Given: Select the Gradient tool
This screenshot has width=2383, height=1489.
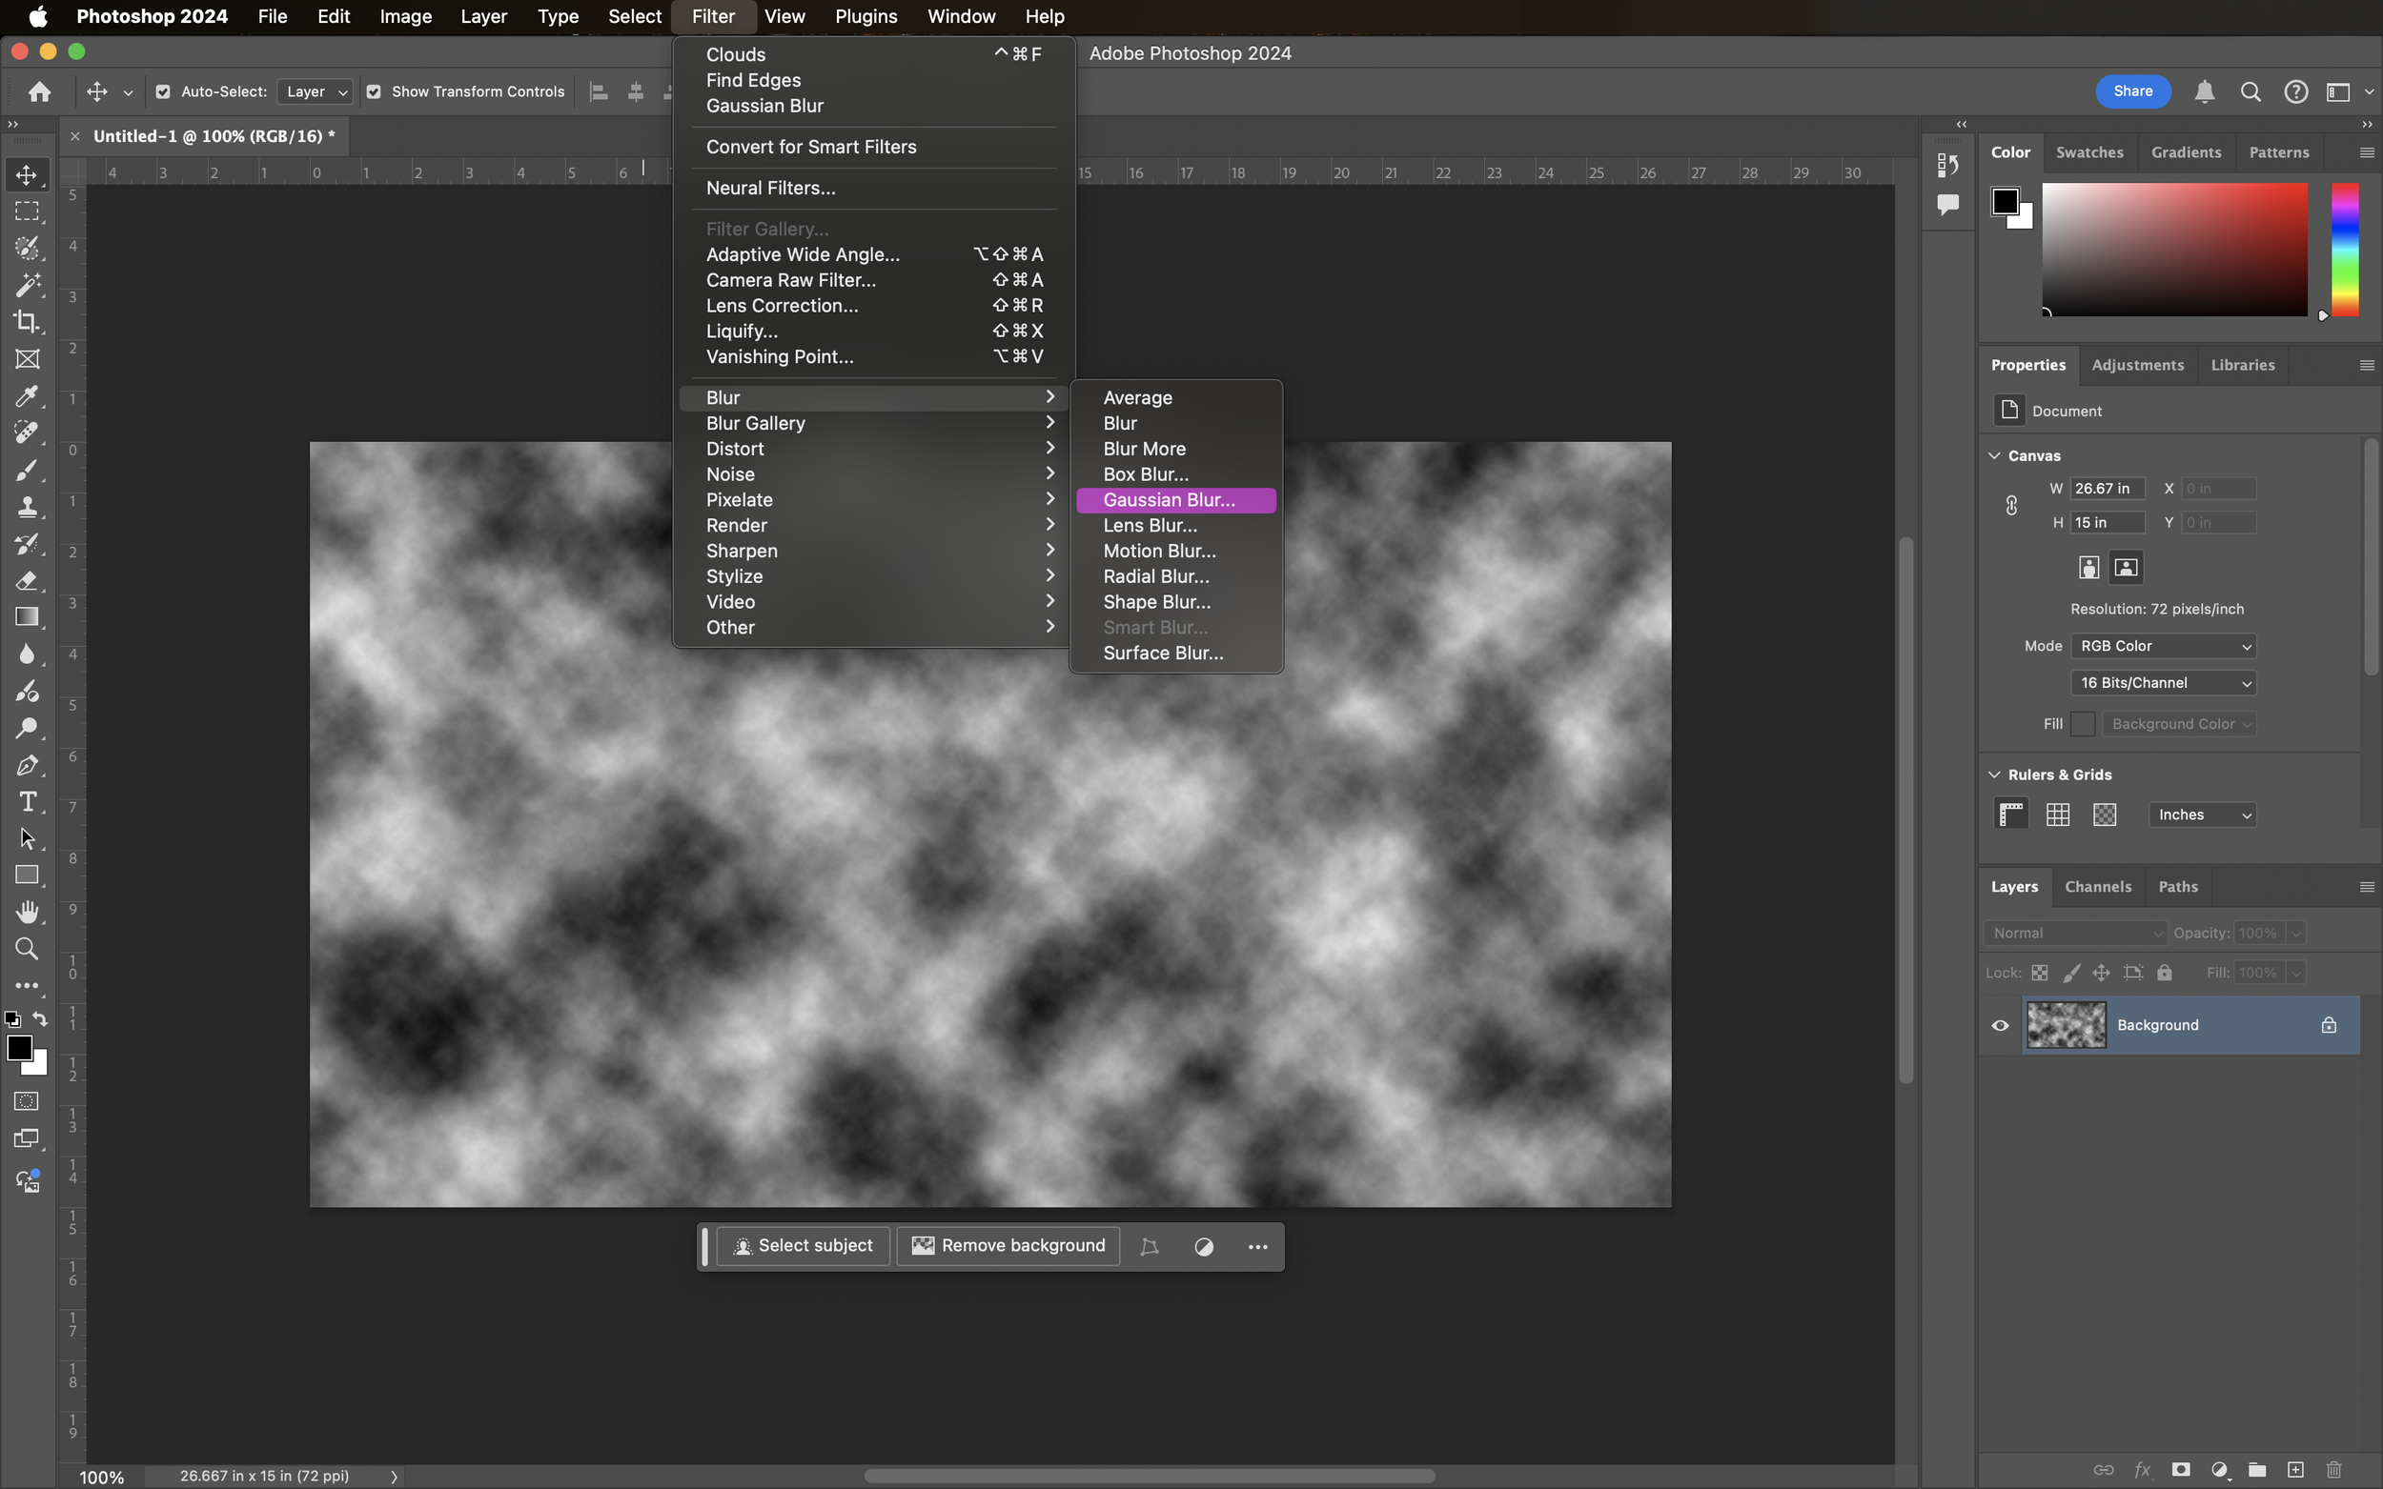Looking at the screenshot, I should (x=27, y=617).
